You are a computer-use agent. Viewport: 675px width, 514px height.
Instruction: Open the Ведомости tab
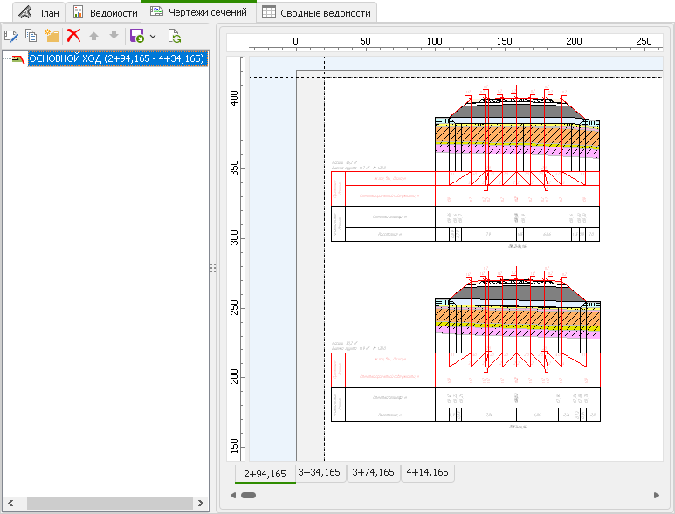(x=104, y=13)
